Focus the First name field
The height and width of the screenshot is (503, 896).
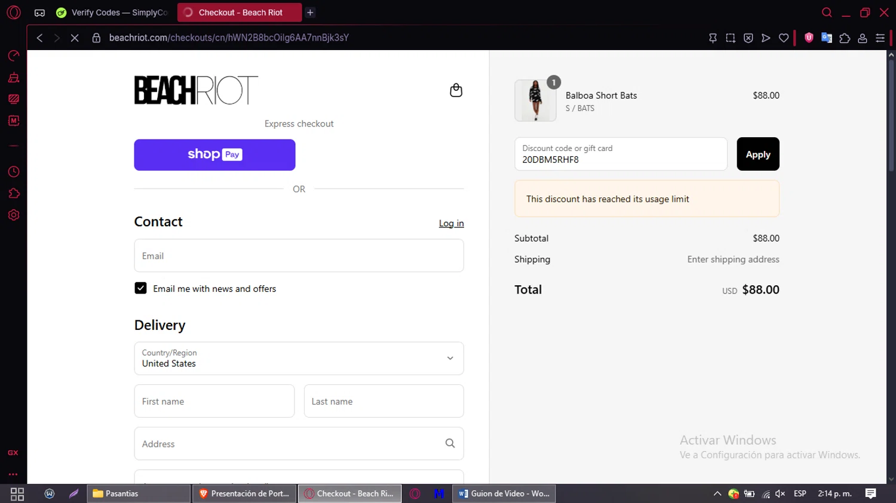214,401
